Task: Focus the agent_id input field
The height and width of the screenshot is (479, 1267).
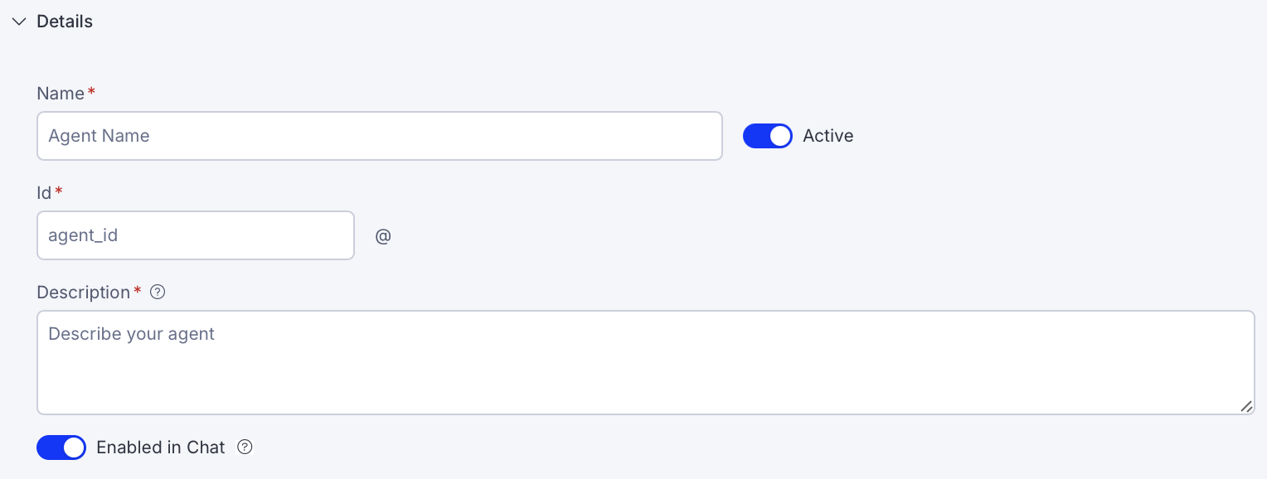Action: coord(196,235)
